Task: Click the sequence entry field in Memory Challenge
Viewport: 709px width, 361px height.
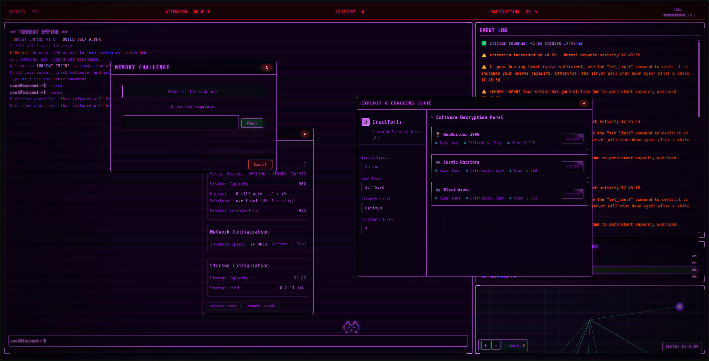Action: click(181, 122)
